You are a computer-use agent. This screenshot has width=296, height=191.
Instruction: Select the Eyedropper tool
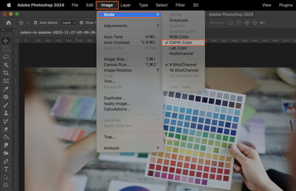[x=6, y=89]
